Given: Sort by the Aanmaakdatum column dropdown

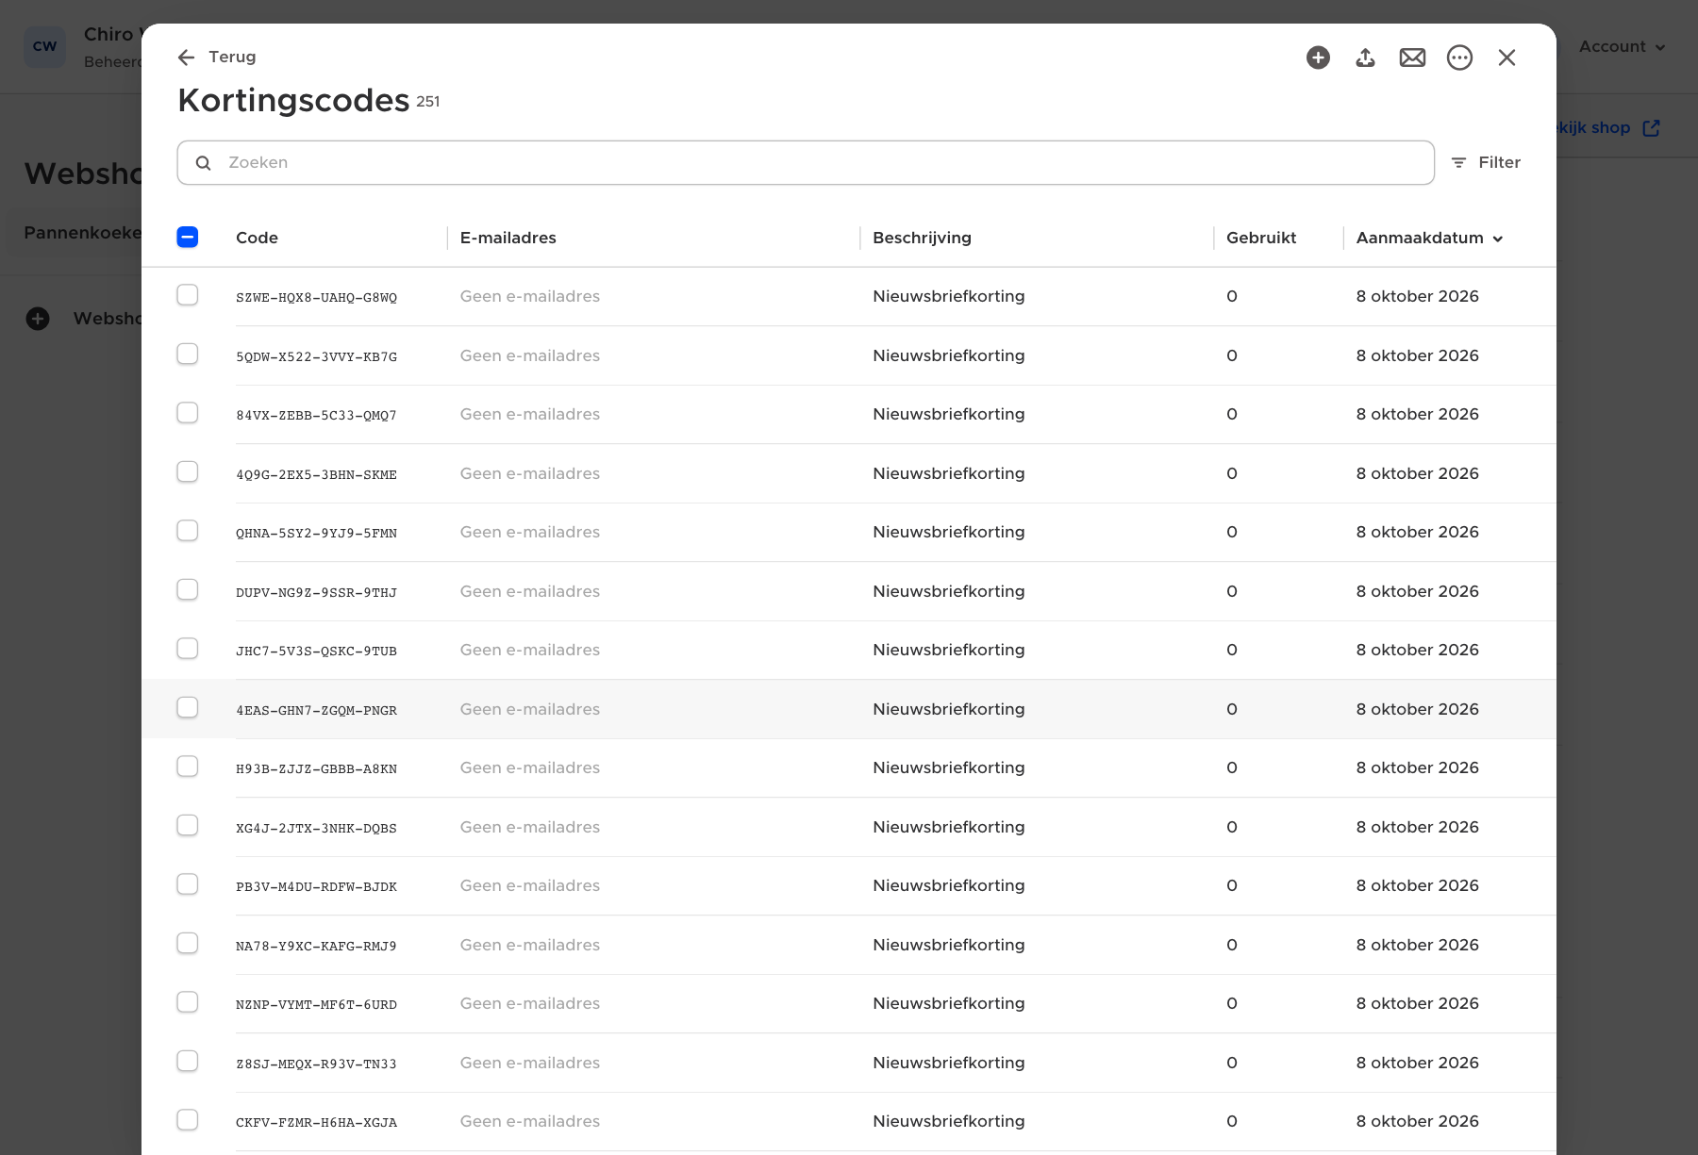Looking at the screenshot, I should coord(1429,238).
